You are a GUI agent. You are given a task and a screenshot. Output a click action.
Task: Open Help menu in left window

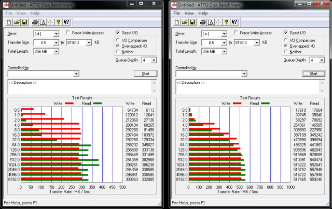35,13
